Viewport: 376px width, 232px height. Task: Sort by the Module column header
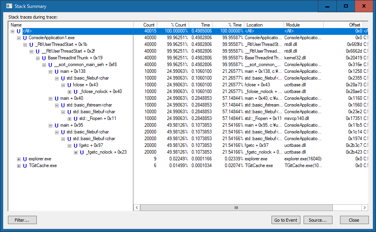point(303,25)
